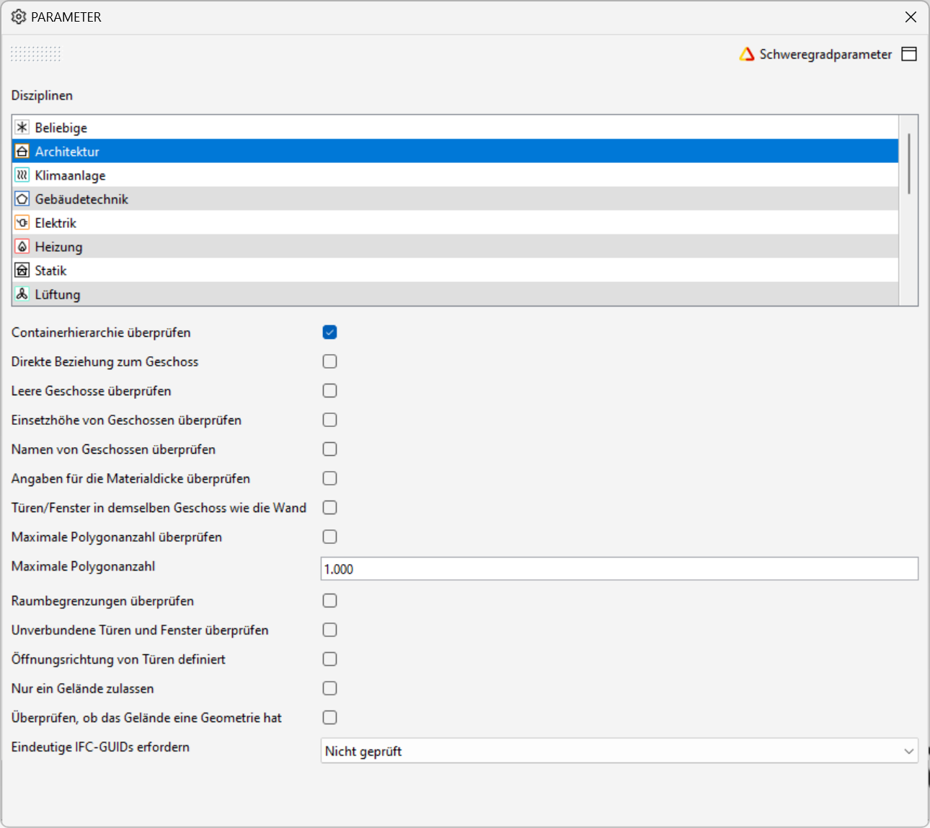The height and width of the screenshot is (828, 930).
Task: Enable Leere Geschosse überprüfen
Action: (329, 391)
